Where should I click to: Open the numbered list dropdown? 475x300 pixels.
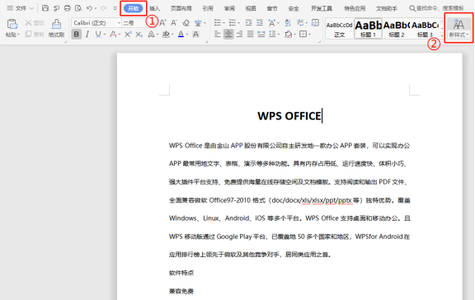coord(239,23)
